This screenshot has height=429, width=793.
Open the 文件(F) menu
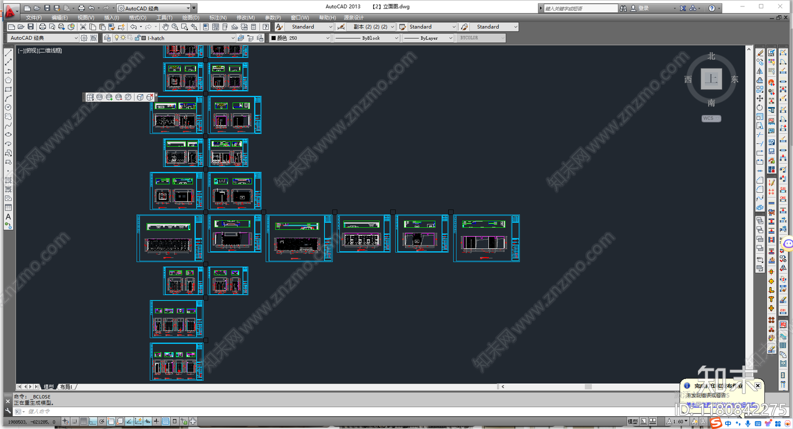point(34,18)
